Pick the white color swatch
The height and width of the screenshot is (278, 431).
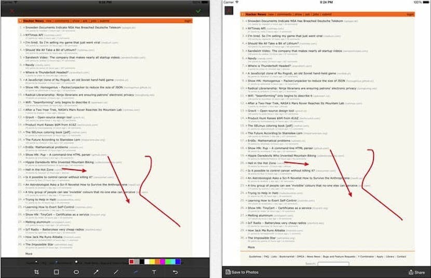tap(147, 262)
